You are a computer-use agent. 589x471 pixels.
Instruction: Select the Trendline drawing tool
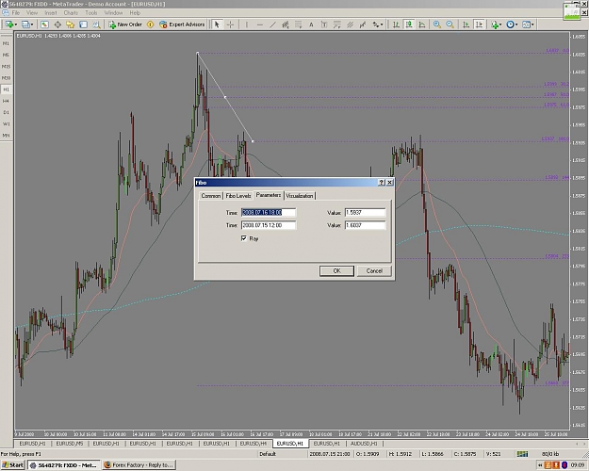click(272, 24)
